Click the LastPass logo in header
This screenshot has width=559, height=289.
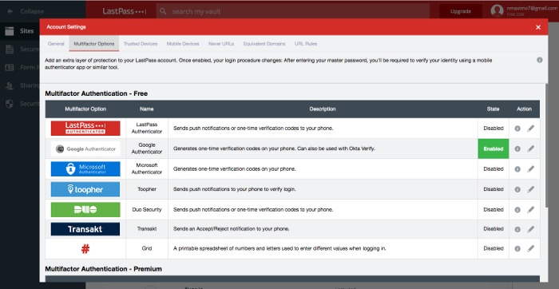pyautogui.click(x=124, y=11)
